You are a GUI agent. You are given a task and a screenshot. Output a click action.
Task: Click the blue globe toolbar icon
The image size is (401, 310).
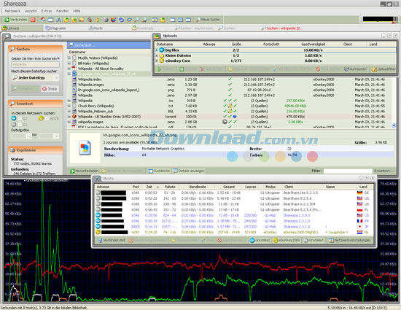[x=121, y=20]
